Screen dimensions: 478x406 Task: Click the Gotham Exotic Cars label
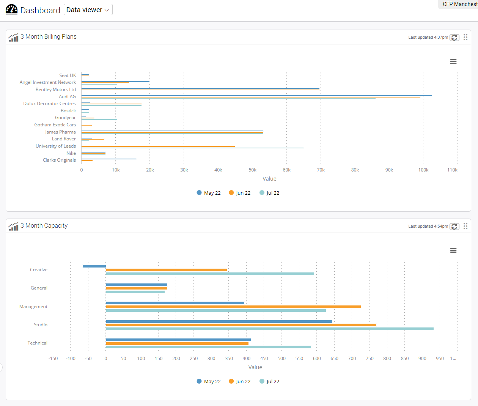[x=55, y=125]
